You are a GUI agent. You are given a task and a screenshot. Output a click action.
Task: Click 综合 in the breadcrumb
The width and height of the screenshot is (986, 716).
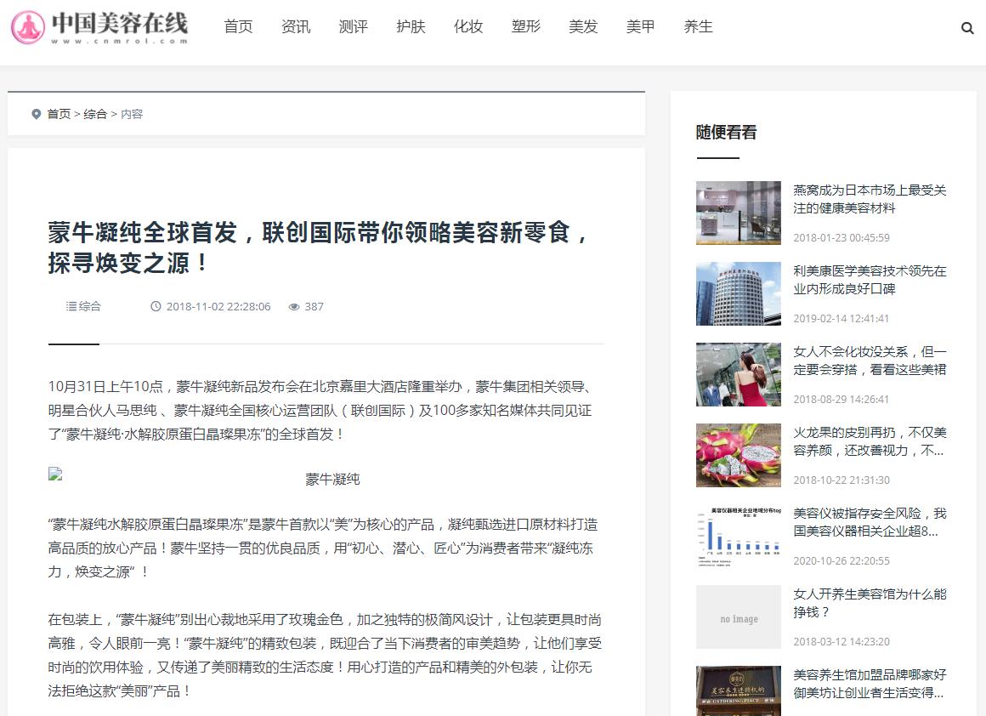click(x=95, y=114)
